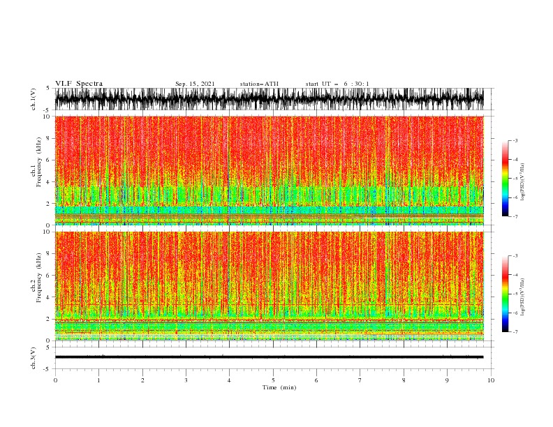Click the ch.3 flat waveform trace
Viewport: 553px width, 427px height.
[269, 357]
